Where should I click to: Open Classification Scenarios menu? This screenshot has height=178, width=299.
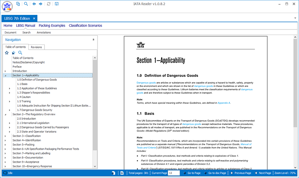point(86,25)
